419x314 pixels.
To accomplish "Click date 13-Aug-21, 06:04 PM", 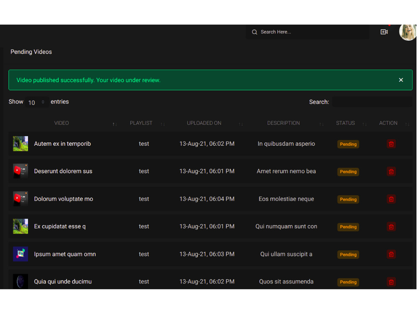I will coord(207,199).
